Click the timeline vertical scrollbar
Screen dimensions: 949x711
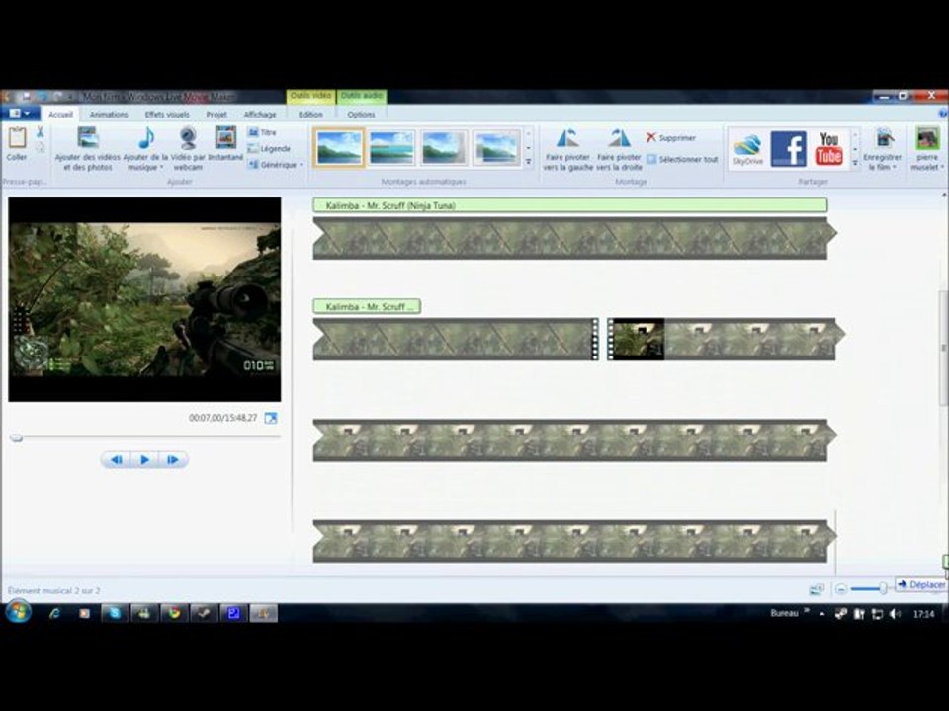click(943, 348)
